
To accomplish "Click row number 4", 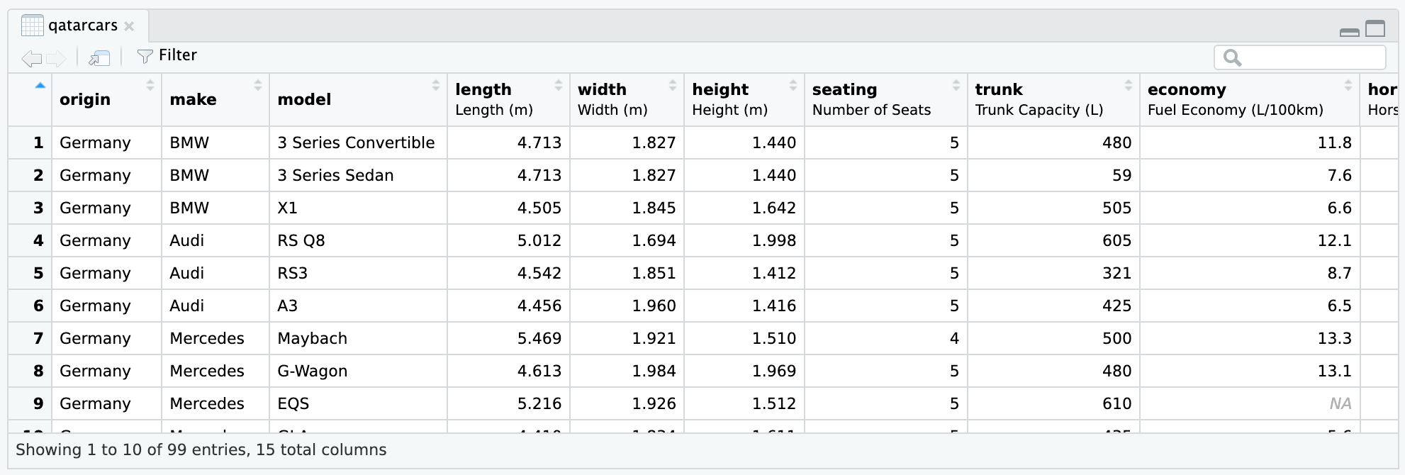I will [x=38, y=240].
